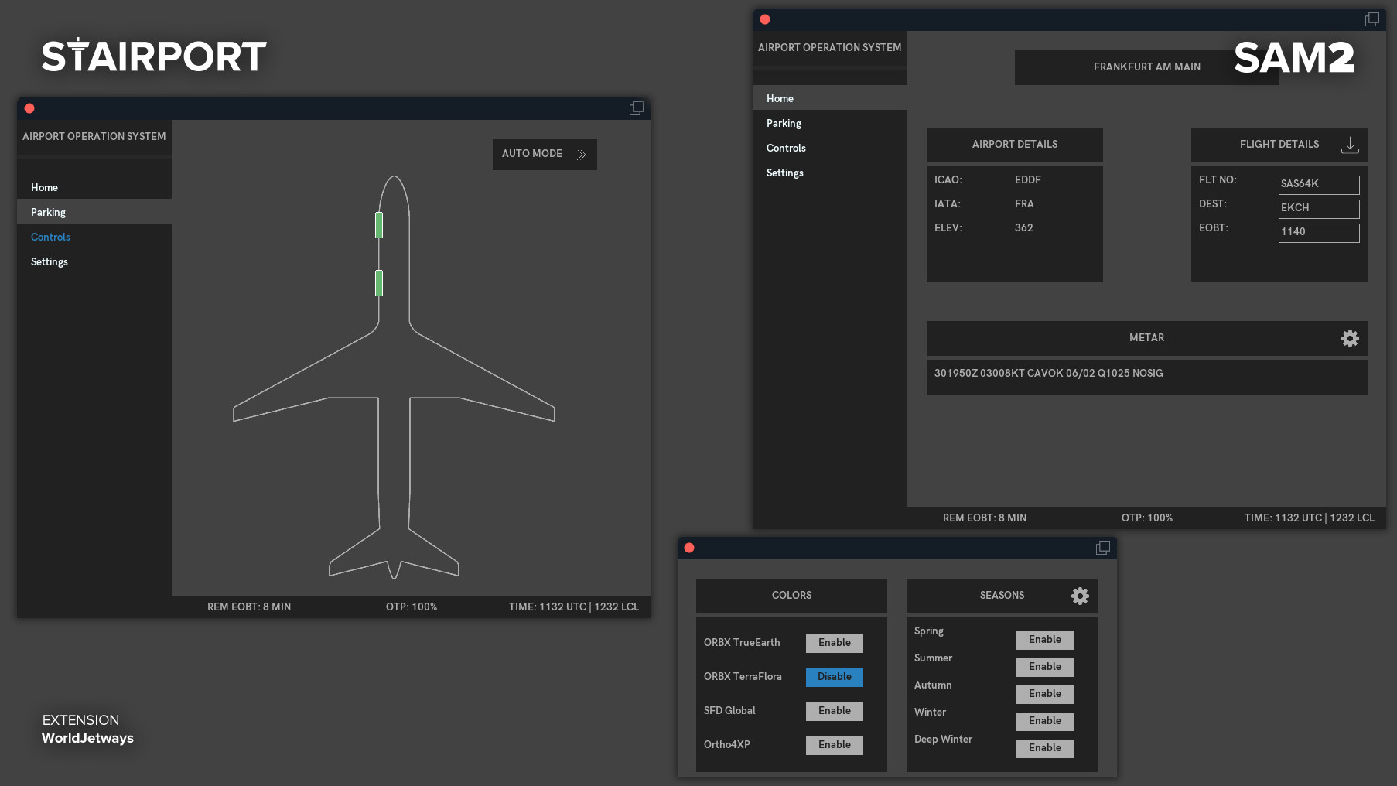The width and height of the screenshot is (1397, 786).
Task: Open the METAR settings gear
Action: (x=1350, y=338)
